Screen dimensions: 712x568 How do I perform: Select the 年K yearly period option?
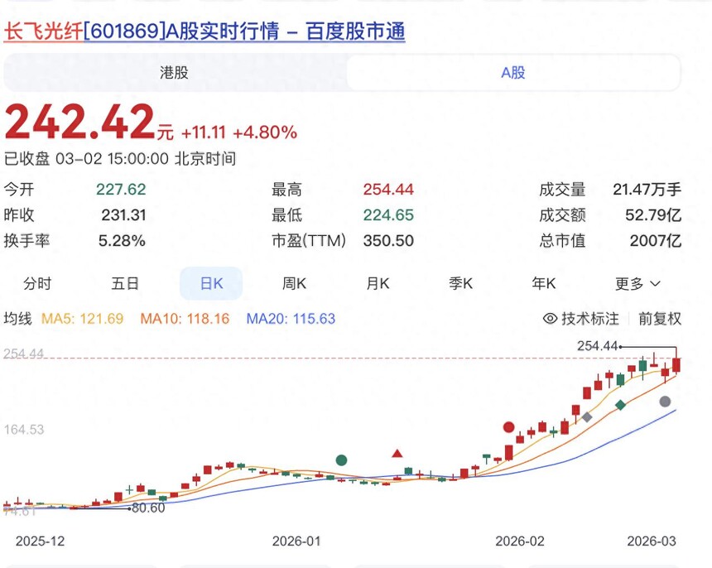[x=544, y=283]
